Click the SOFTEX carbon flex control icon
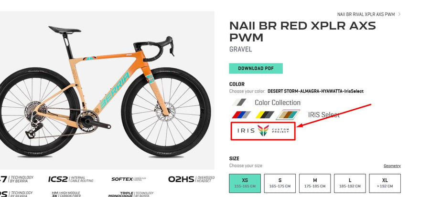Viewport: 430px width, 197px height. tap(129, 179)
